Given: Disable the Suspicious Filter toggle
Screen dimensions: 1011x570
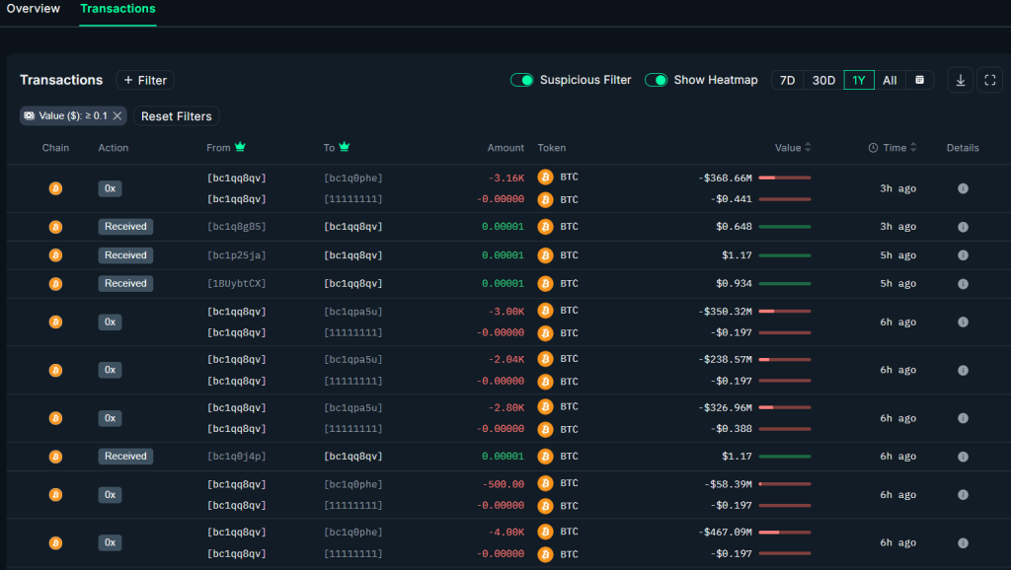Looking at the screenshot, I should [x=521, y=80].
